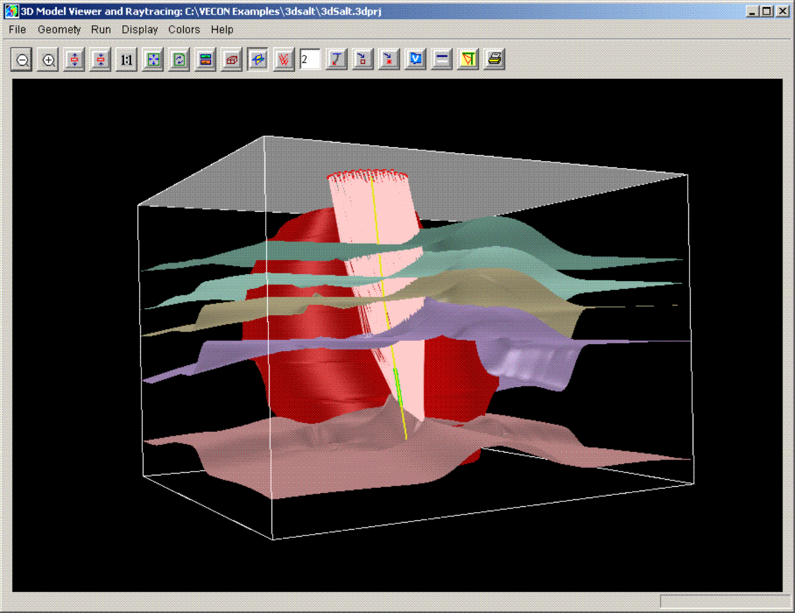Click the zoom in magnifier icon
795x613 pixels.
[x=49, y=60]
